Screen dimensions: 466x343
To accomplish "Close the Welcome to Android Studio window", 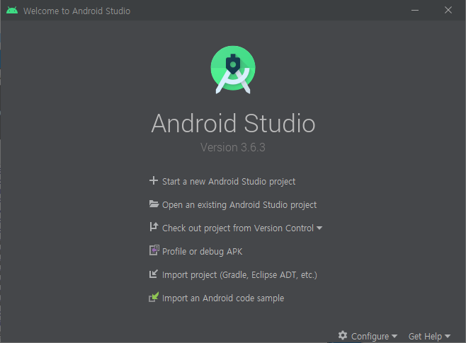I will (448, 10).
